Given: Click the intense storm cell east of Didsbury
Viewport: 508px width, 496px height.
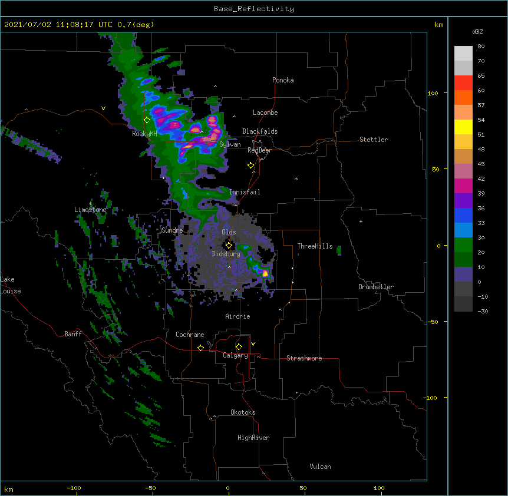Looking at the screenshot, I should point(265,273).
